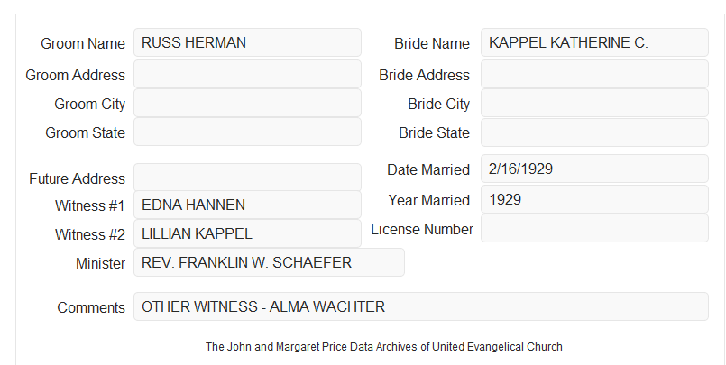726x365 pixels.
Task: Click the Groom Name field containing RUSS HERMAN
Action: tap(247, 42)
